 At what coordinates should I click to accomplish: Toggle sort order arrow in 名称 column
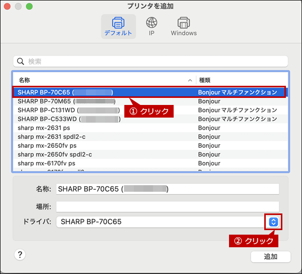click(x=190, y=80)
